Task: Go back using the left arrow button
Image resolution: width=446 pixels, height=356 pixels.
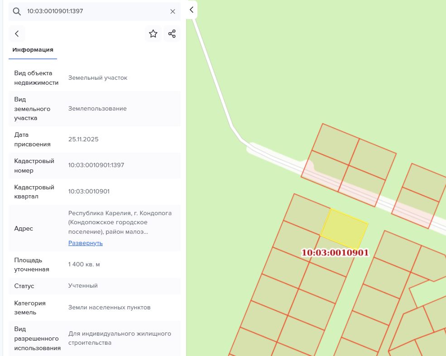Action: click(17, 34)
